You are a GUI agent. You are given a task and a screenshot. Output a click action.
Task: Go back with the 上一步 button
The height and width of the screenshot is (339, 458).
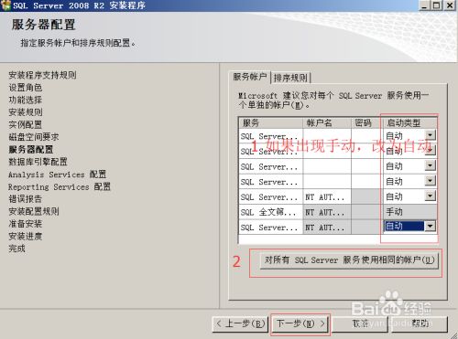tap(240, 324)
